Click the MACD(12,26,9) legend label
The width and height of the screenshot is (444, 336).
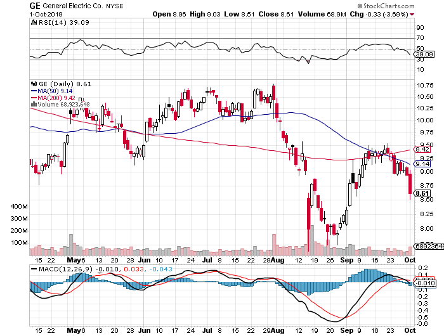click(x=65, y=269)
